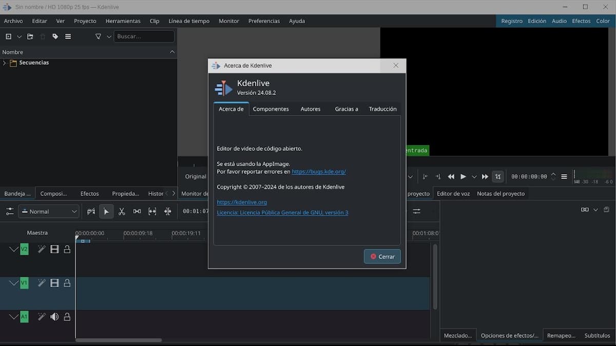Click the Nombre column sort arrow
Screen dimensions: 616x346
172,52
